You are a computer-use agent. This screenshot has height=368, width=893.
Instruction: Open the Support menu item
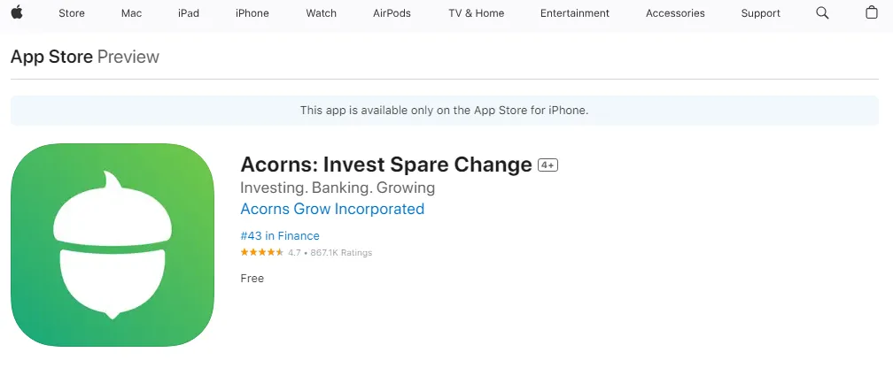760,13
